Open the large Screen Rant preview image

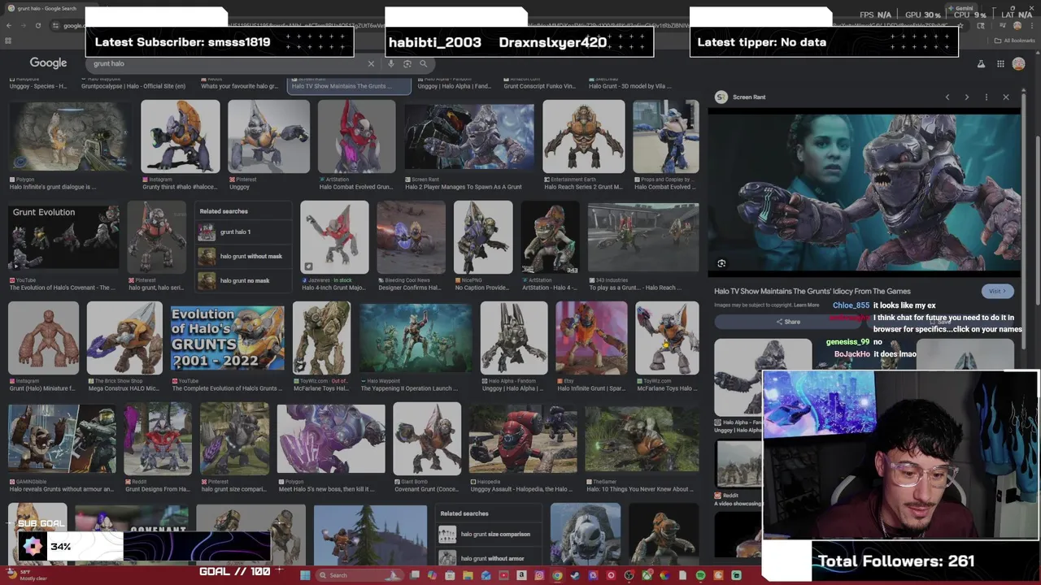(864, 193)
